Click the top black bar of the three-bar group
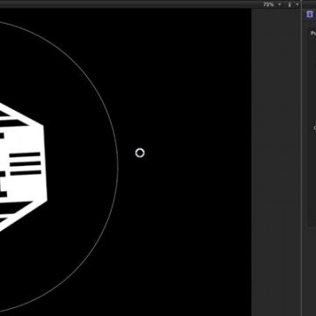Image resolution: width=316 pixels, height=316 pixels. pos(25,155)
